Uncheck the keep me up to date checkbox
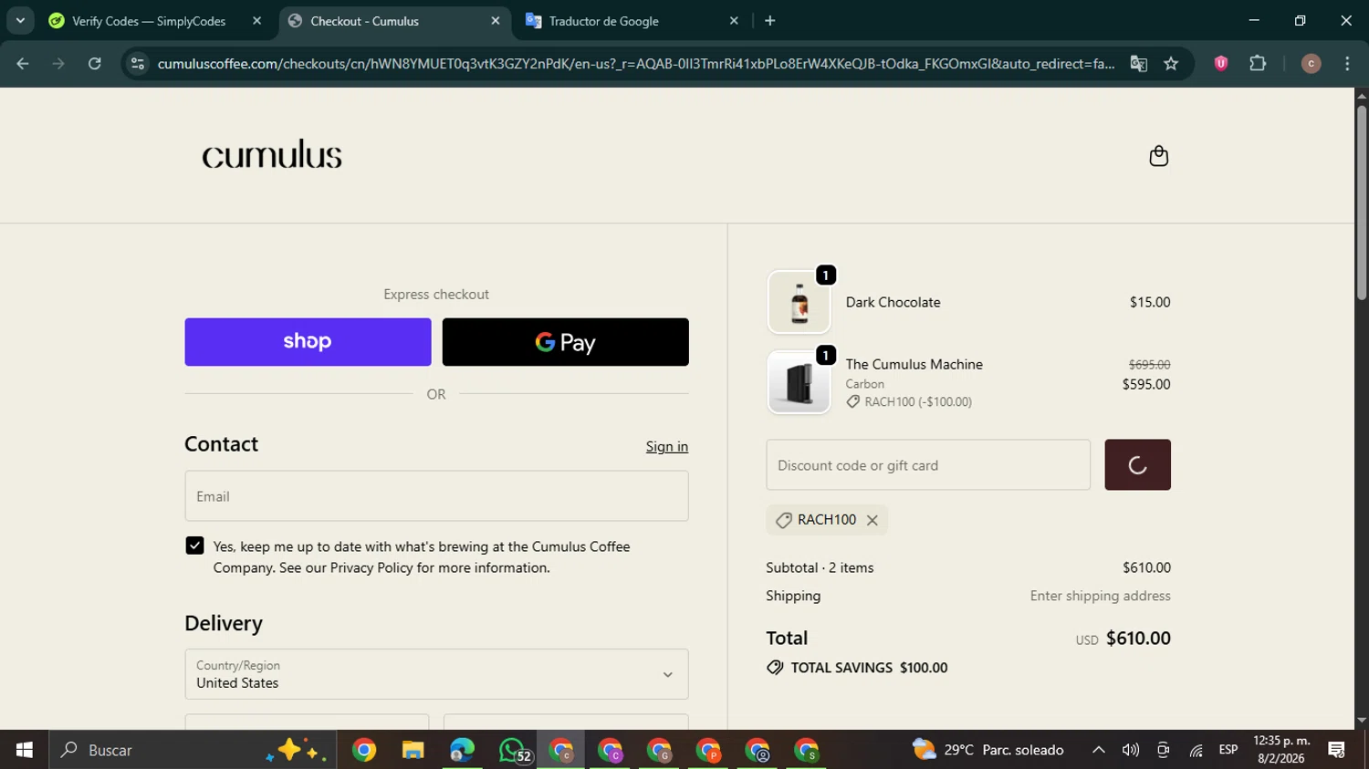The height and width of the screenshot is (769, 1369). pos(194,546)
